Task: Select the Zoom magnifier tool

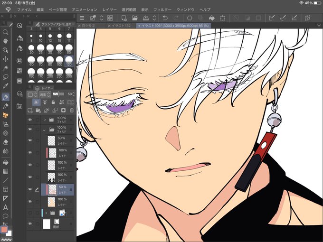Action: 5,32
